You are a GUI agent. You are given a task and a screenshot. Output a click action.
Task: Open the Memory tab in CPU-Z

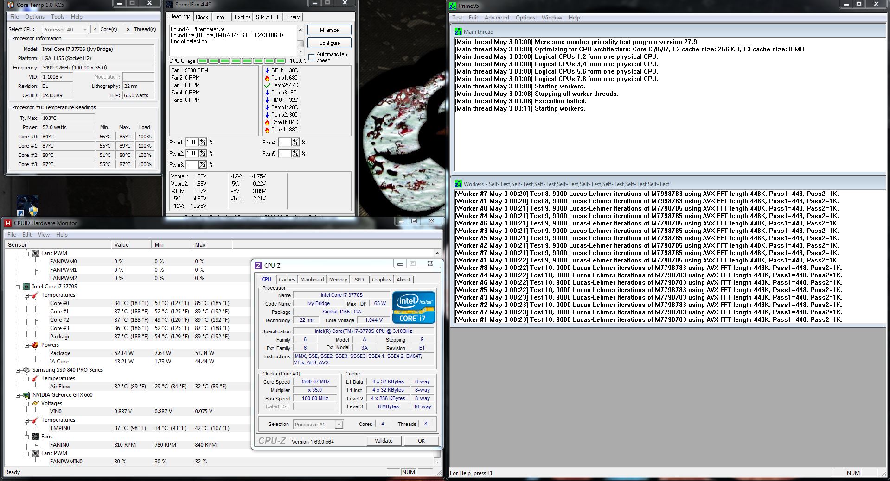point(338,280)
